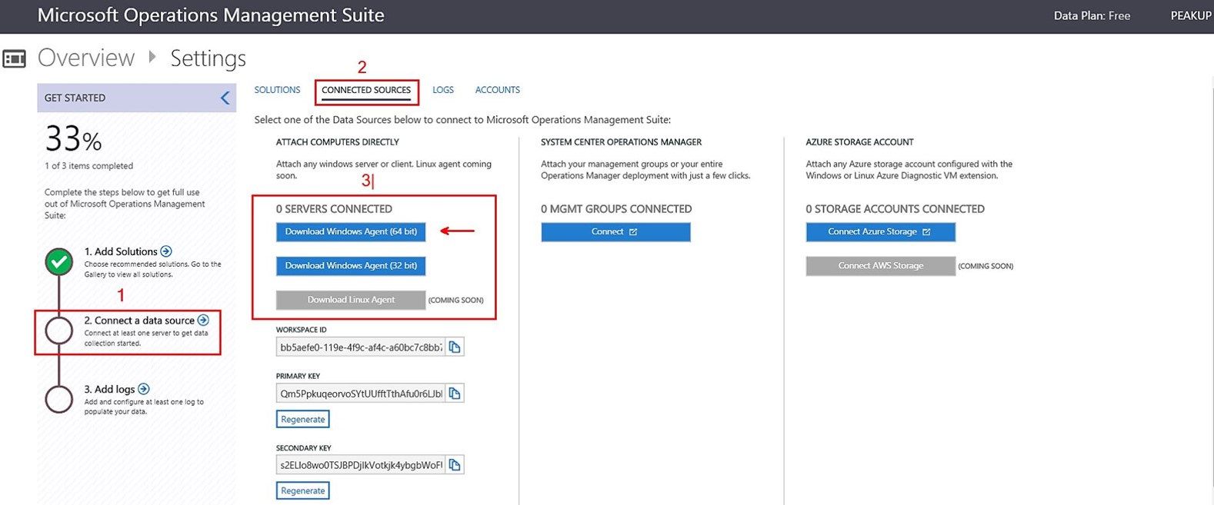Viewport: 1214px width, 505px height.
Task: Click the ATTACH COMPUTERS DIRECTLY heading
Action: pos(338,142)
